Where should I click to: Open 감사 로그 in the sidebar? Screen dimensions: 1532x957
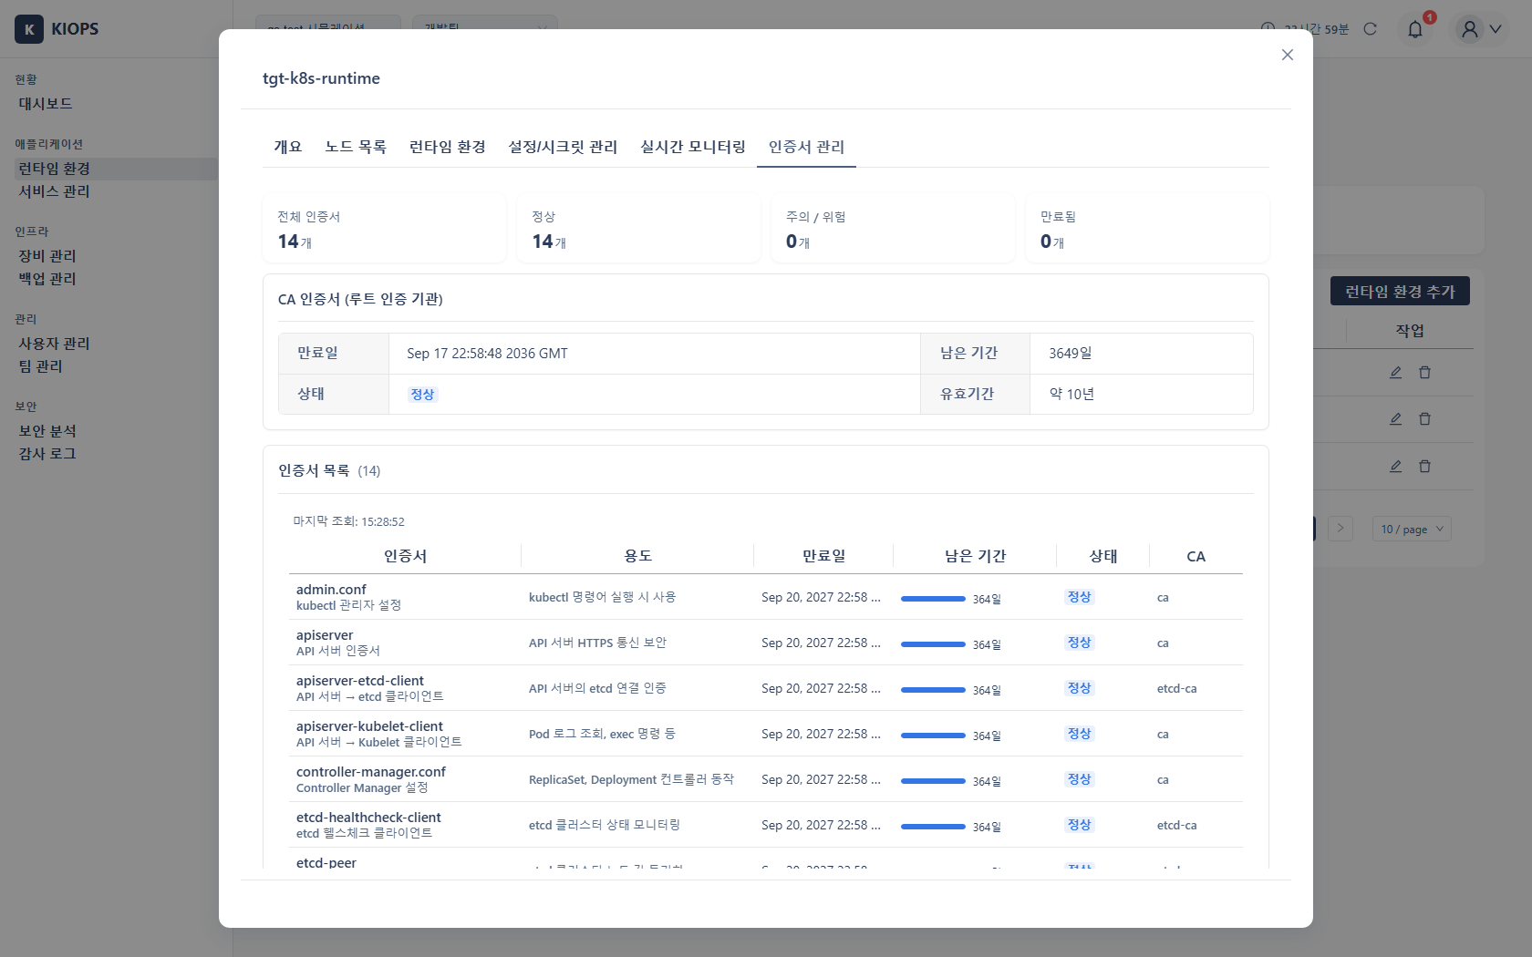[47, 454]
